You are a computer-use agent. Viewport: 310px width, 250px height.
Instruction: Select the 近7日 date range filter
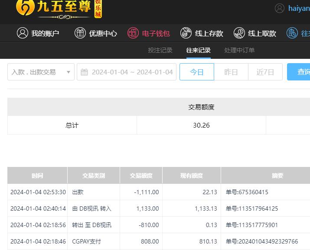pos(265,72)
